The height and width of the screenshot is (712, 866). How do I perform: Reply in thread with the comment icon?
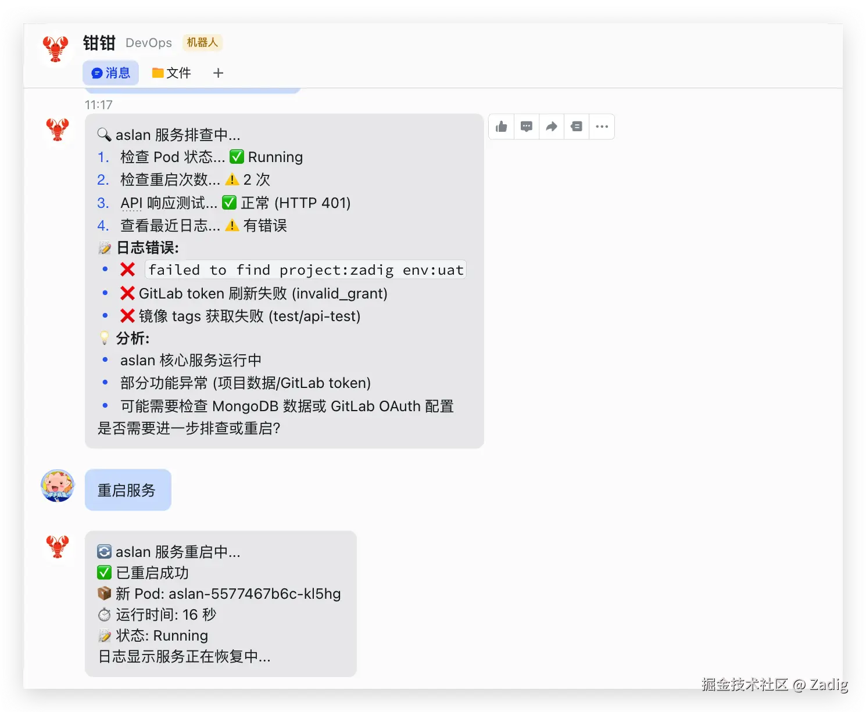pyautogui.click(x=527, y=127)
